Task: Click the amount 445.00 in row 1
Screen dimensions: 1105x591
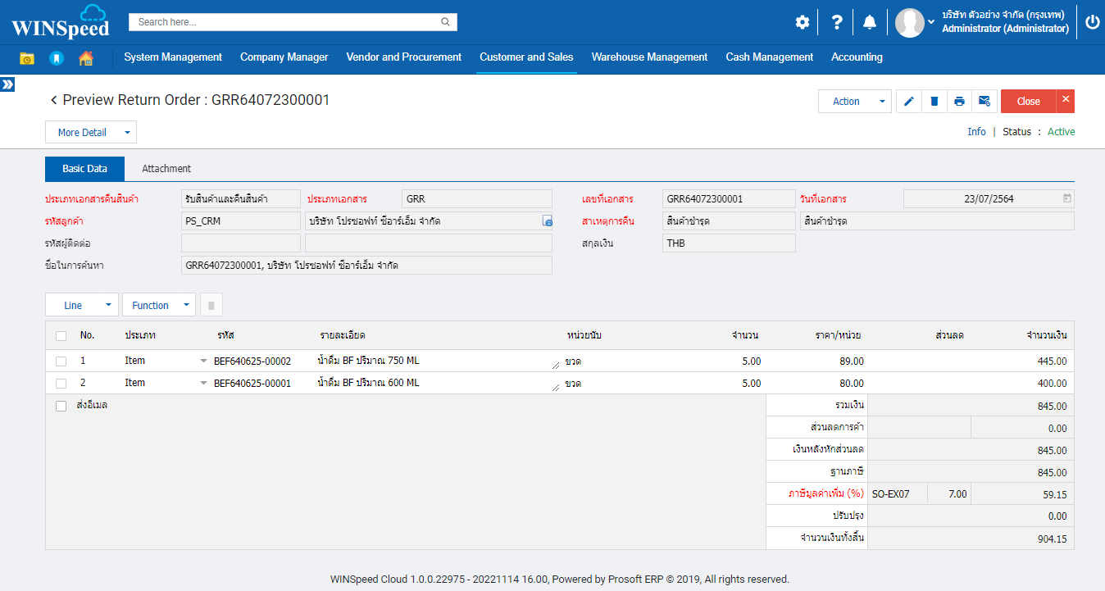Action: (x=1051, y=361)
